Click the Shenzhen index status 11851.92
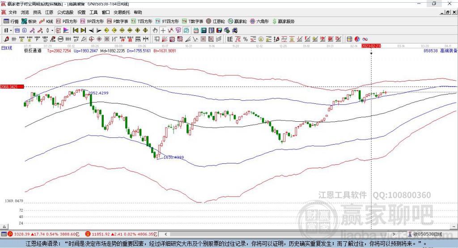The image size is (458, 248). (x=101, y=234)
